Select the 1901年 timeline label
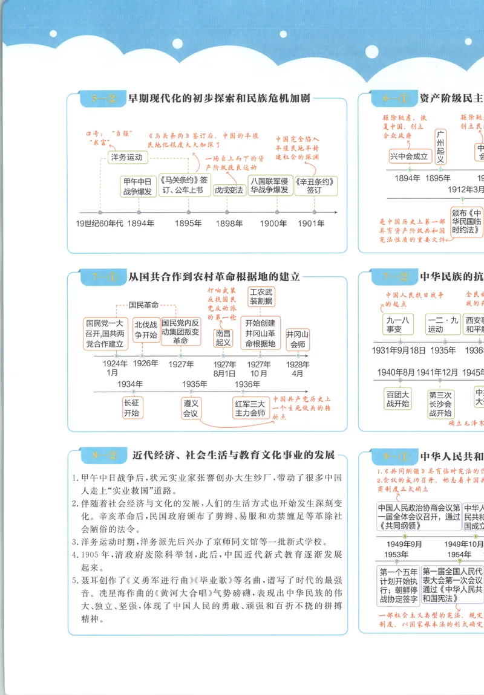Screen dimensions: 484x695 click(x=311, y=224)
